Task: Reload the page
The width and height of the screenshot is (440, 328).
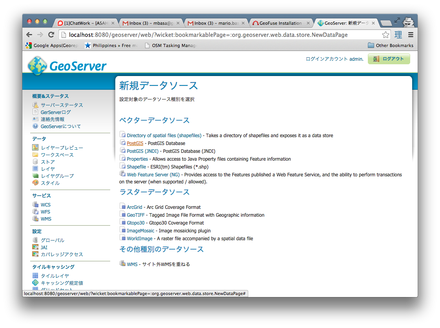Action: tap(51, 35)
